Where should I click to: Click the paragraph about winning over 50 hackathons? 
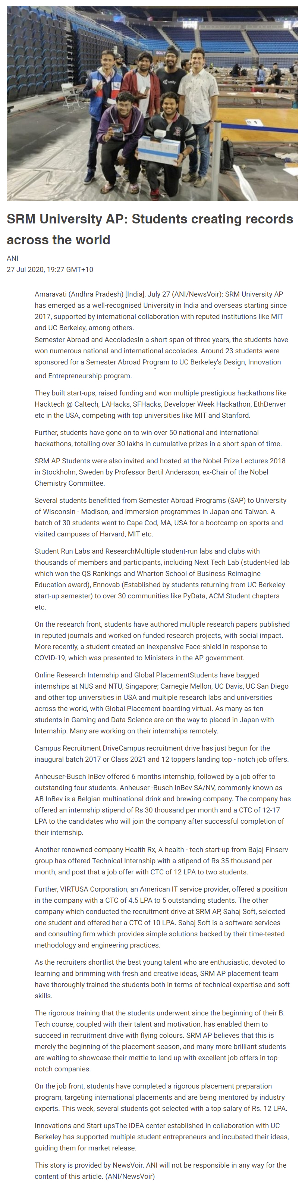coord(159,438)
